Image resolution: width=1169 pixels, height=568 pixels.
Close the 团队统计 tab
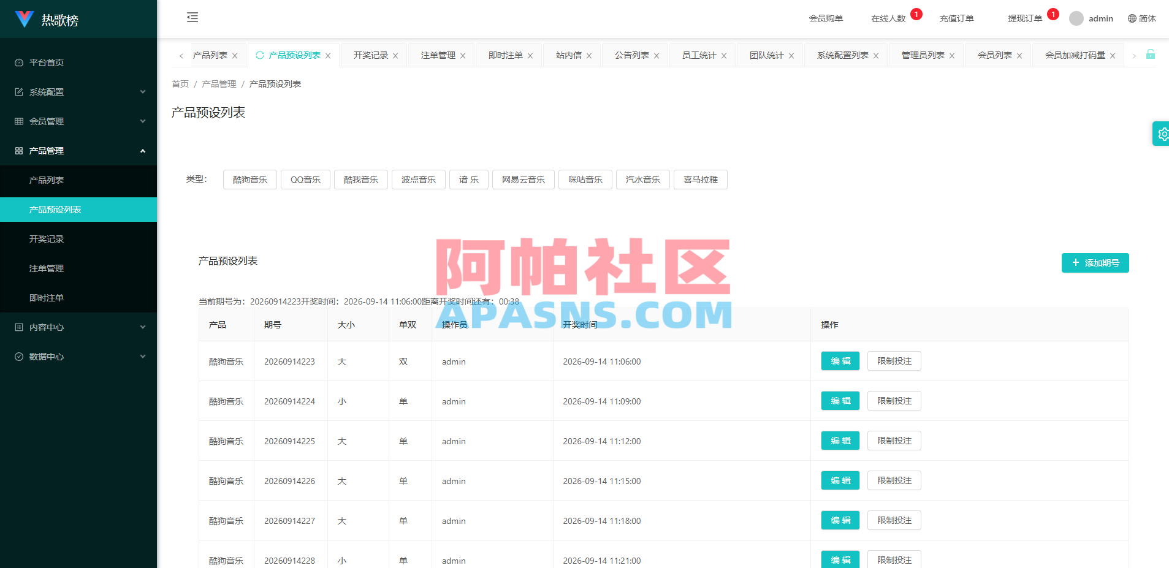(791, 56)
